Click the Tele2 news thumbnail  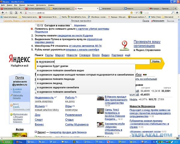(x=100, y=111)
